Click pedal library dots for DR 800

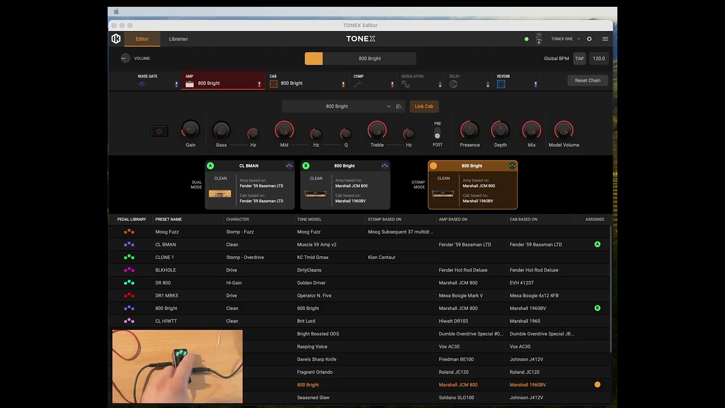pos(129,282)
